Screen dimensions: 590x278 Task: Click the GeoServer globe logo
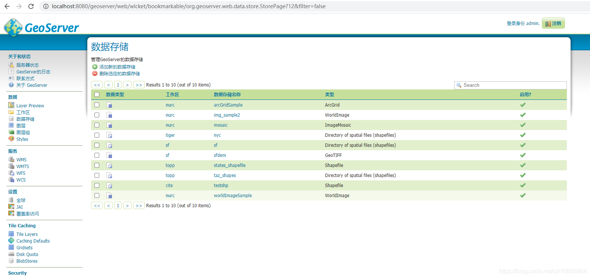13,28
